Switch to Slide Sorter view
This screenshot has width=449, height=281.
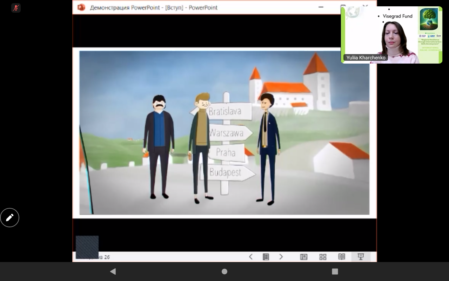323,257
